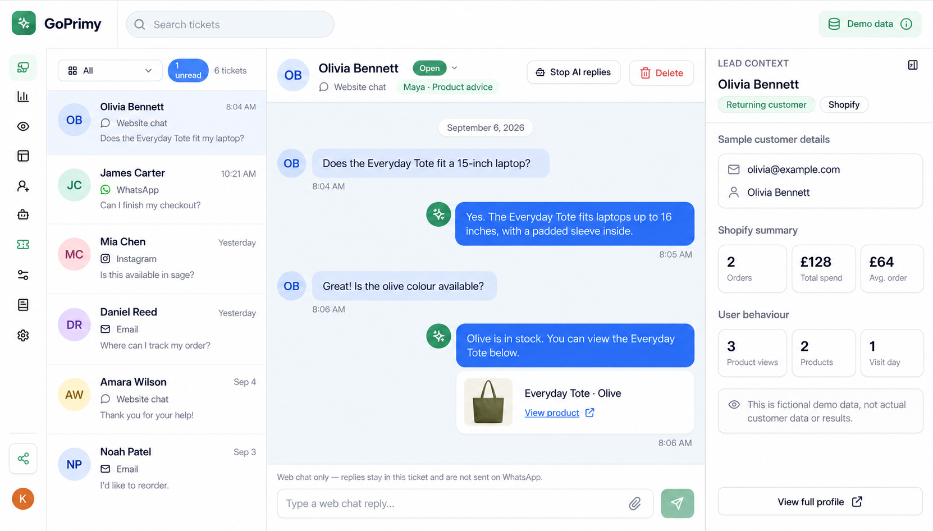Image resolution: width=933 pixels, height=531 pixels.
Task: Collapse the Lead Context panel icon
Action: [913, 65]
